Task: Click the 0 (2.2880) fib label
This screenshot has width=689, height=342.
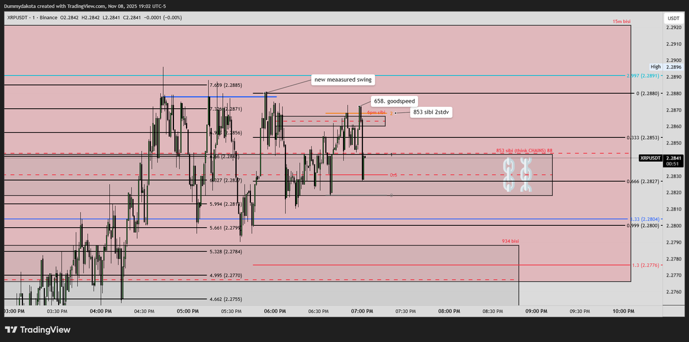Action: click(x=648, y=93)
